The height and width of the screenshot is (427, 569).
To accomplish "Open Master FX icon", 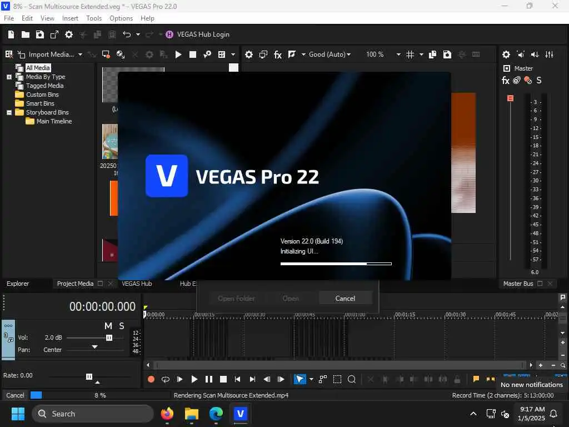I will point(506,80).
